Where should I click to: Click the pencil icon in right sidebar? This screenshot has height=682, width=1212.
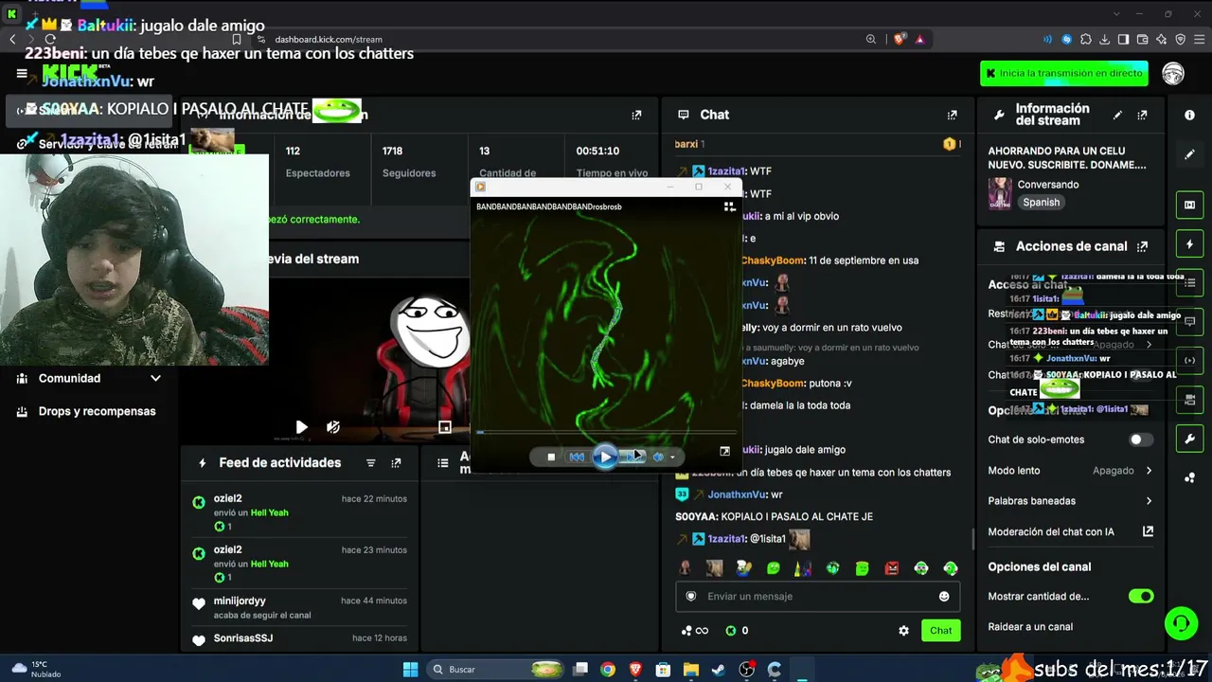1189,154
